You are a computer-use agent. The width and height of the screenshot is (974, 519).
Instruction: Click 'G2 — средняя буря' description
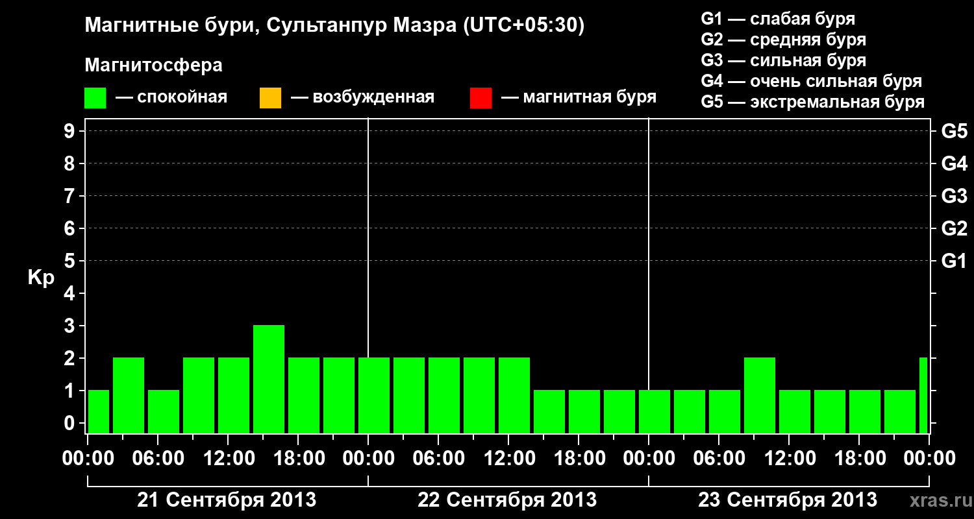[784, 40]
